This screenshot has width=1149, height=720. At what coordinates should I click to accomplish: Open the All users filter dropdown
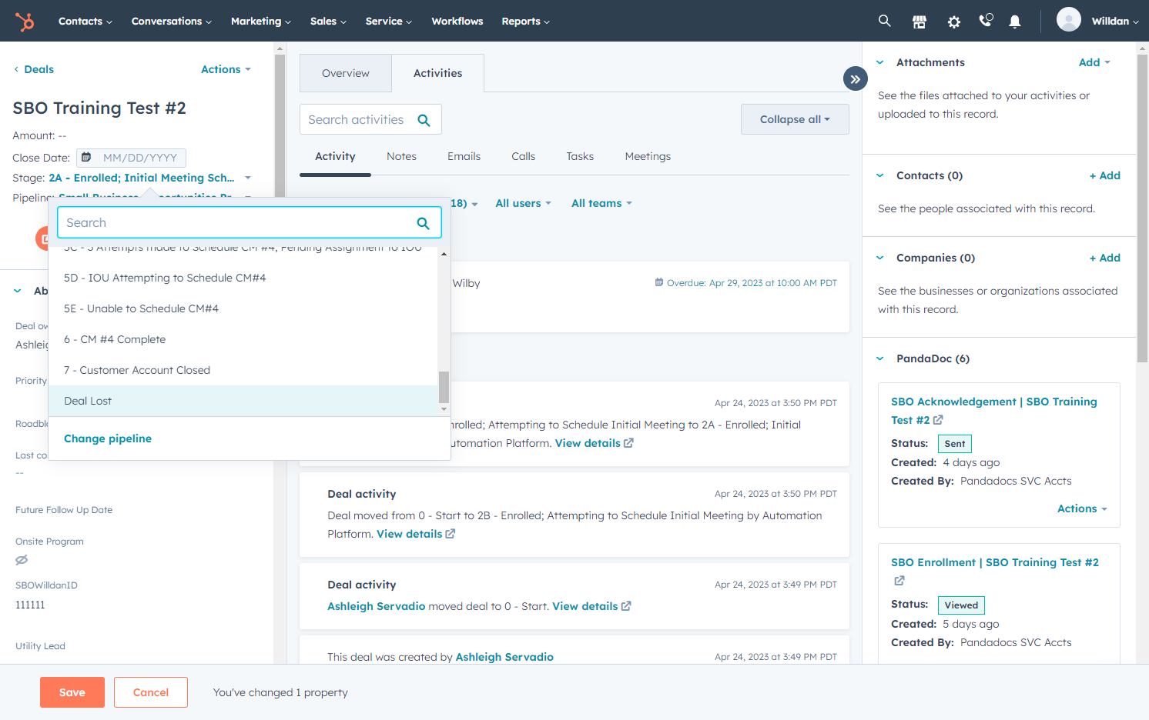pyautogui.click(x=523, y=203)
